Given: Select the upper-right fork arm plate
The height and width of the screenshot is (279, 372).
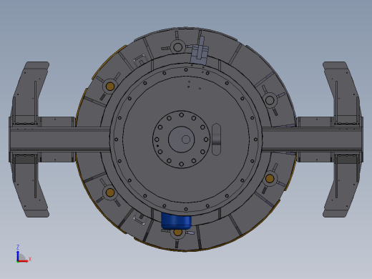Looking at the screenshot, I should click(x=342, y=92).
